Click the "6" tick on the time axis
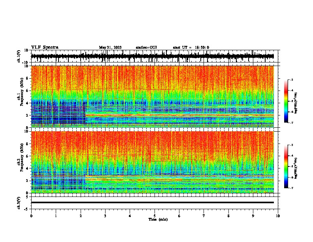Image resolution: width=313 pixels, height=242 pixels. [x=179, y=216]
